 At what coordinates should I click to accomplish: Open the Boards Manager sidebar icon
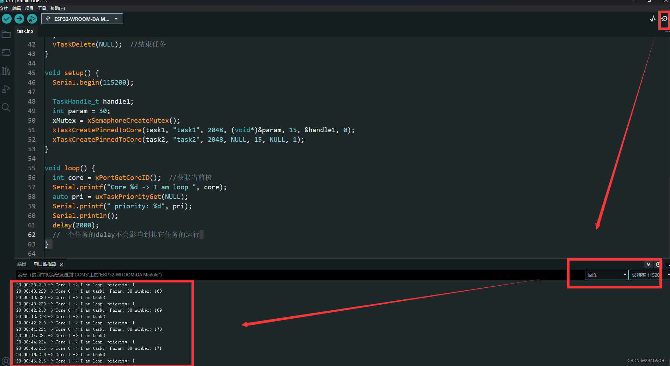click(x=6, y=53)
